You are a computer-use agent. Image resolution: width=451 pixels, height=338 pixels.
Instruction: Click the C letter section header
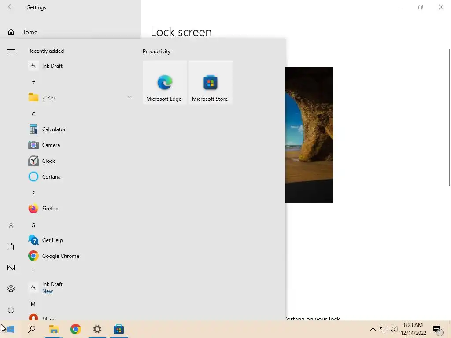pos(33,114)
